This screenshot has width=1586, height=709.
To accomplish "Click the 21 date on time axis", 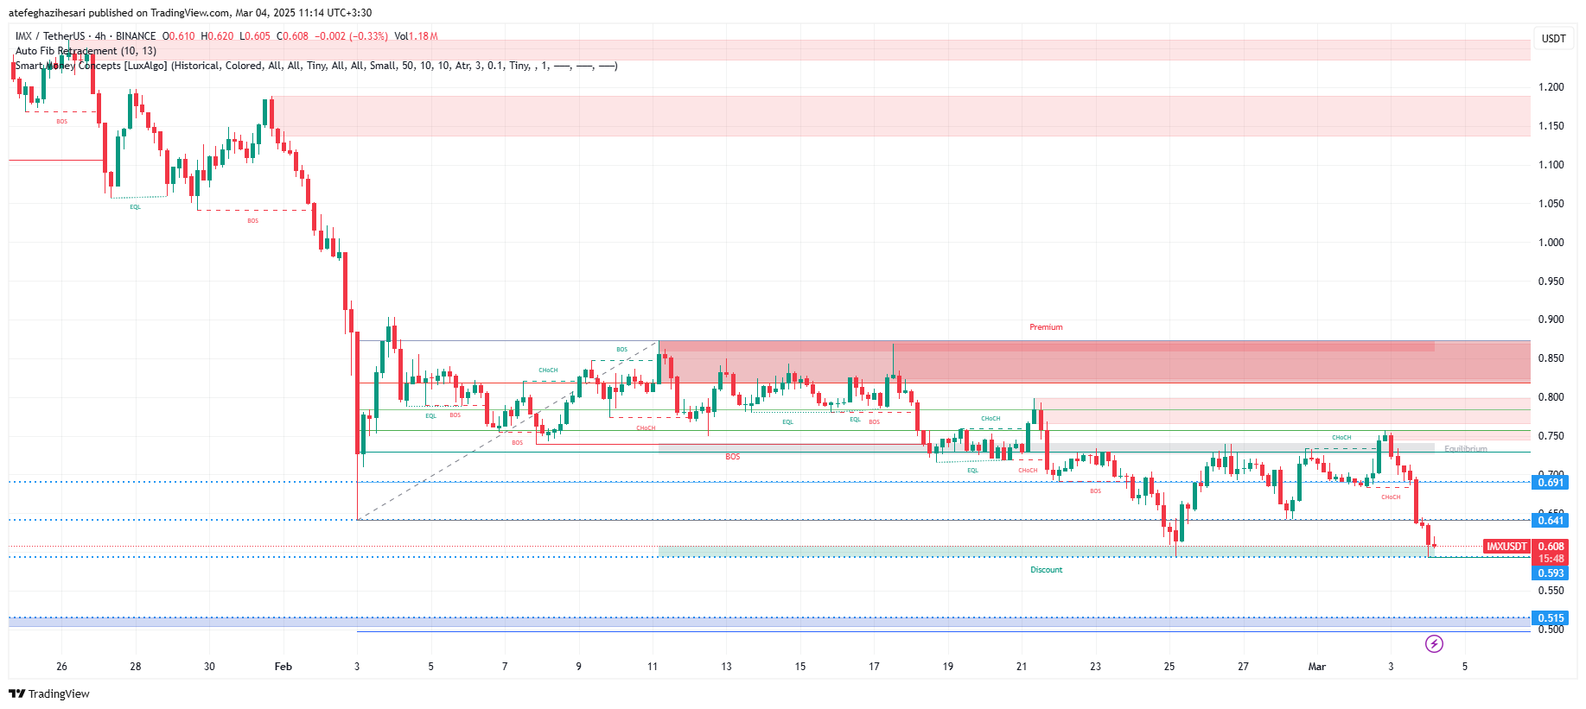I will pos(1022,667).
